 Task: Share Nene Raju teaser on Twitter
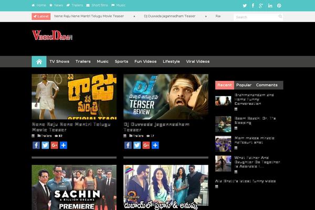pos(45,145)
